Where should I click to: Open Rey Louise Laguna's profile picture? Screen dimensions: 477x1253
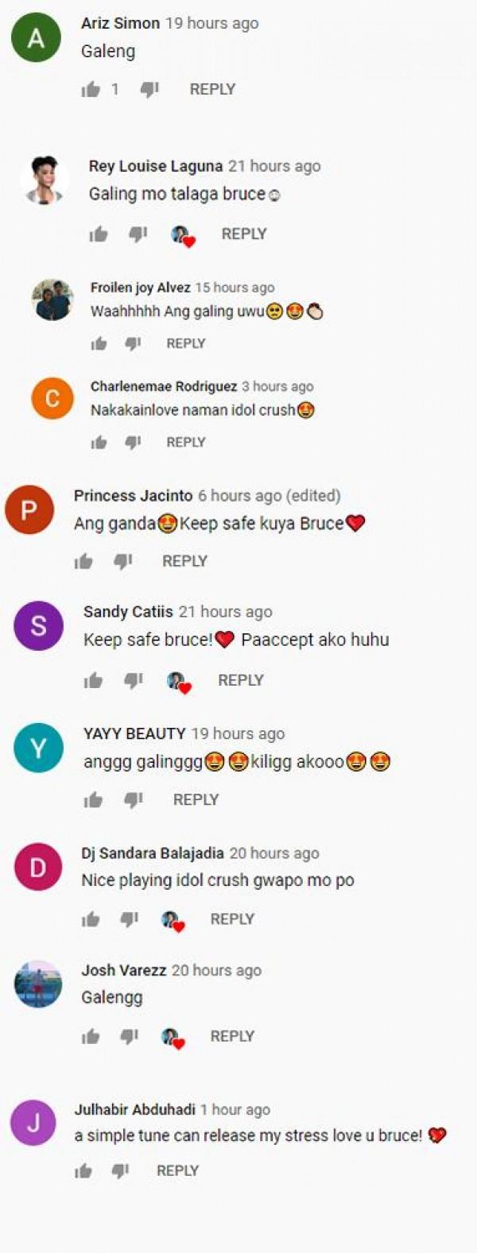(44, 180)
